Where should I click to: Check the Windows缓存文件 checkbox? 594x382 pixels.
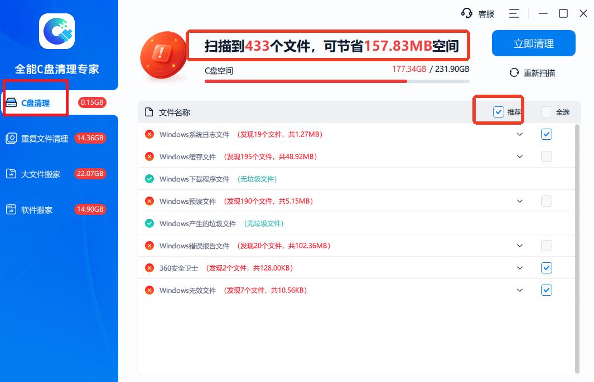[x=547, y=156]
